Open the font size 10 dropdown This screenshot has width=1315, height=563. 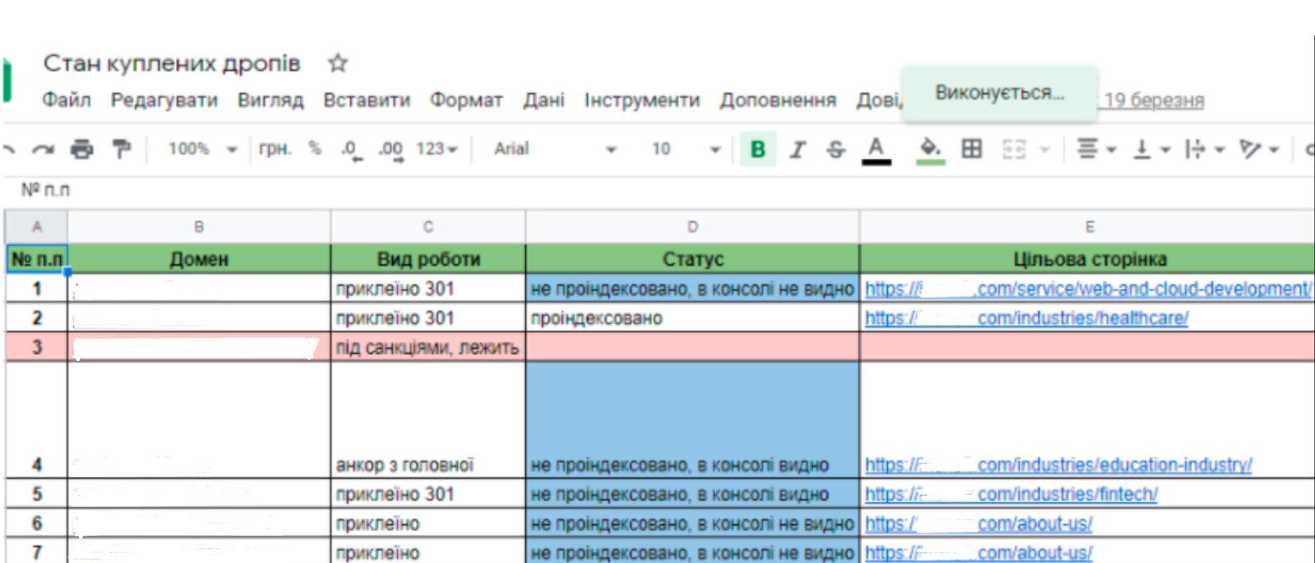(x=685, y=149)
